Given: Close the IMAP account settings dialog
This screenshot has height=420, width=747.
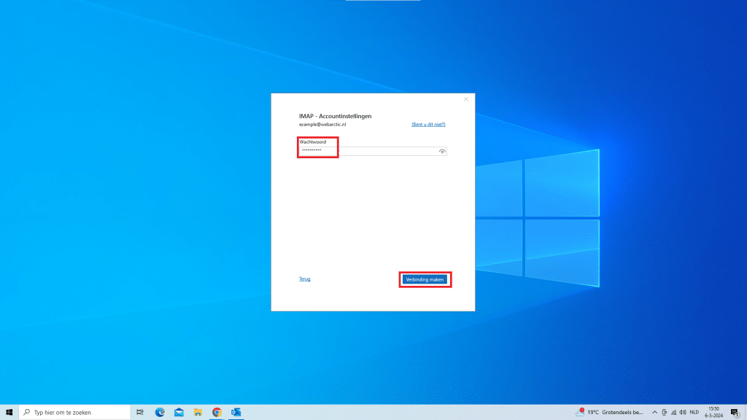Looking at the screenshot, I should coord(466,99).
